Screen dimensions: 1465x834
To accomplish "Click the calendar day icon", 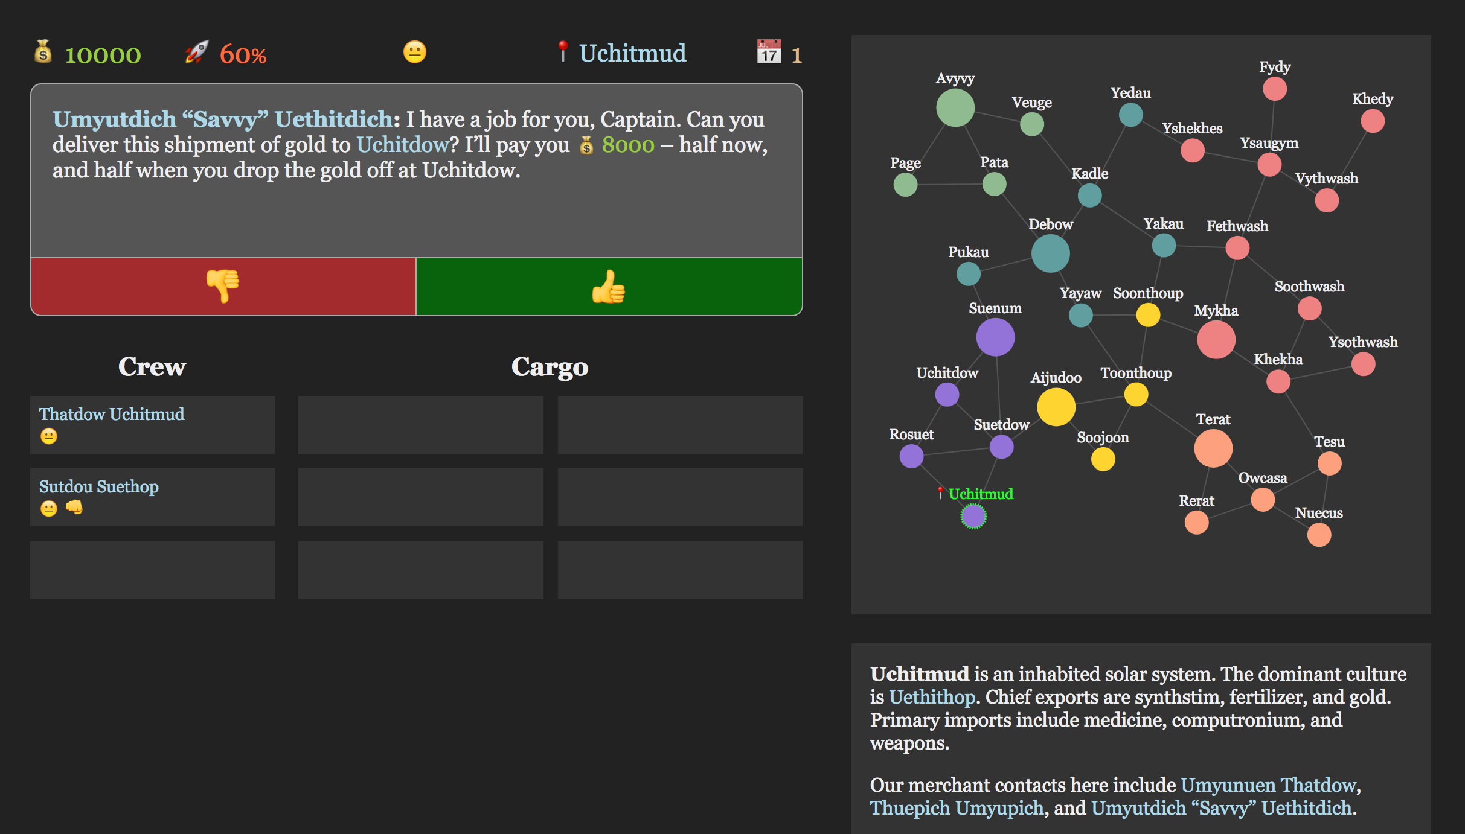I will 769,53.
